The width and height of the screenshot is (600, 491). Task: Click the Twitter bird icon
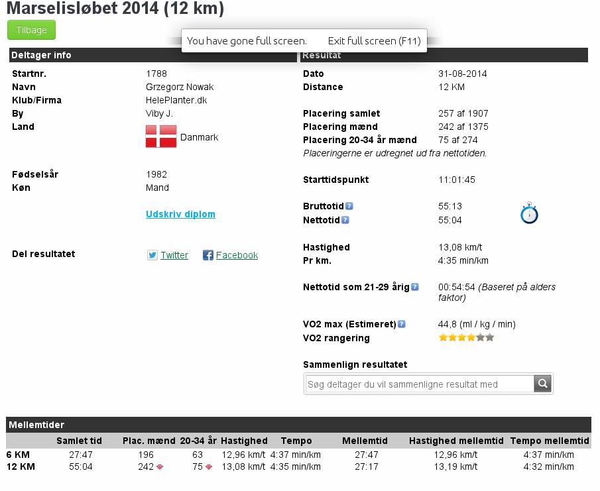click(152, 255)
